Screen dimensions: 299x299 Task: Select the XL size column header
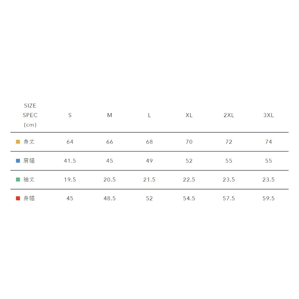click(x=189, y=115)
